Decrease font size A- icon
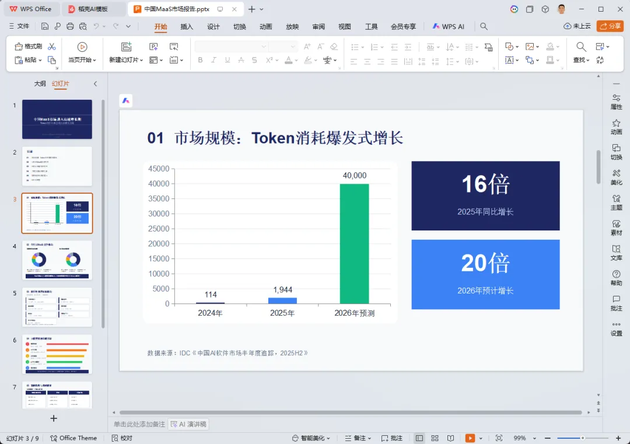The image size is (630, 444). tap(321, 47)
